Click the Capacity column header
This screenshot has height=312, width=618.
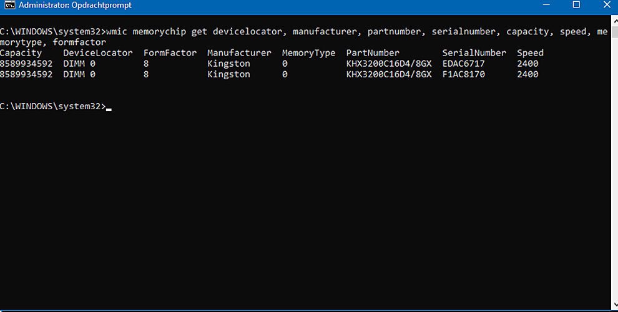[x=21, y=53]
